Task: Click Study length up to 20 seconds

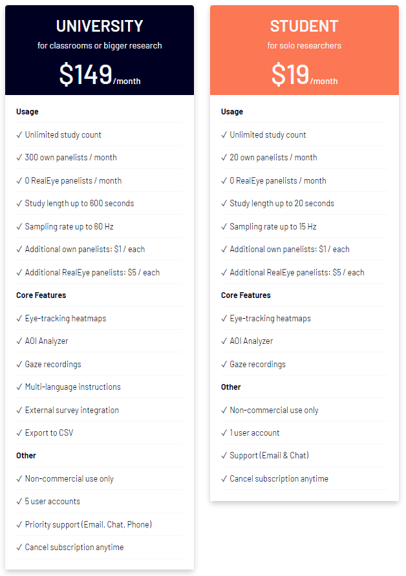Action: click(x=282, y=204)
